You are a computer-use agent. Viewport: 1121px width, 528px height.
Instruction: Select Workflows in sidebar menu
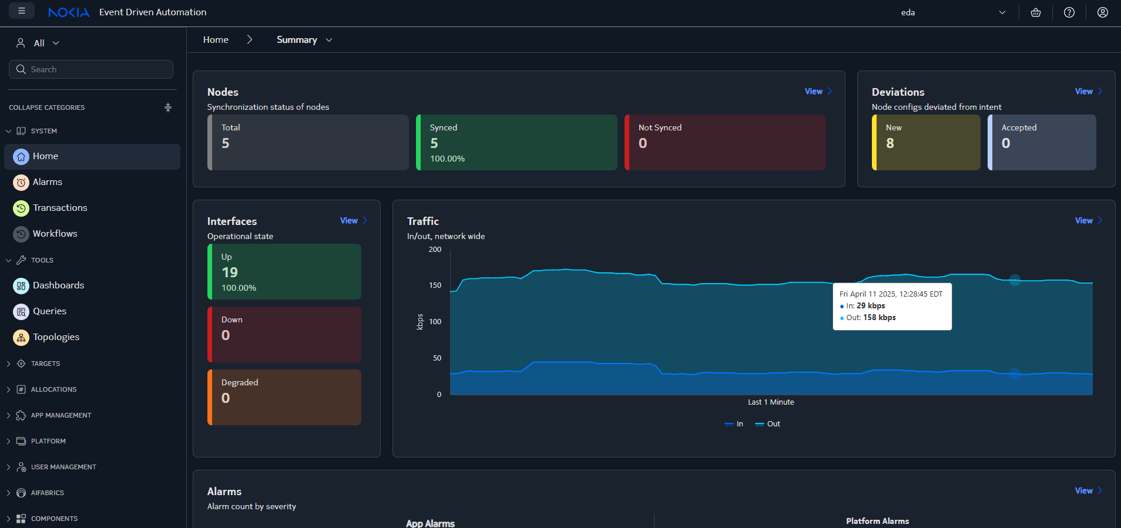point(55,234)
